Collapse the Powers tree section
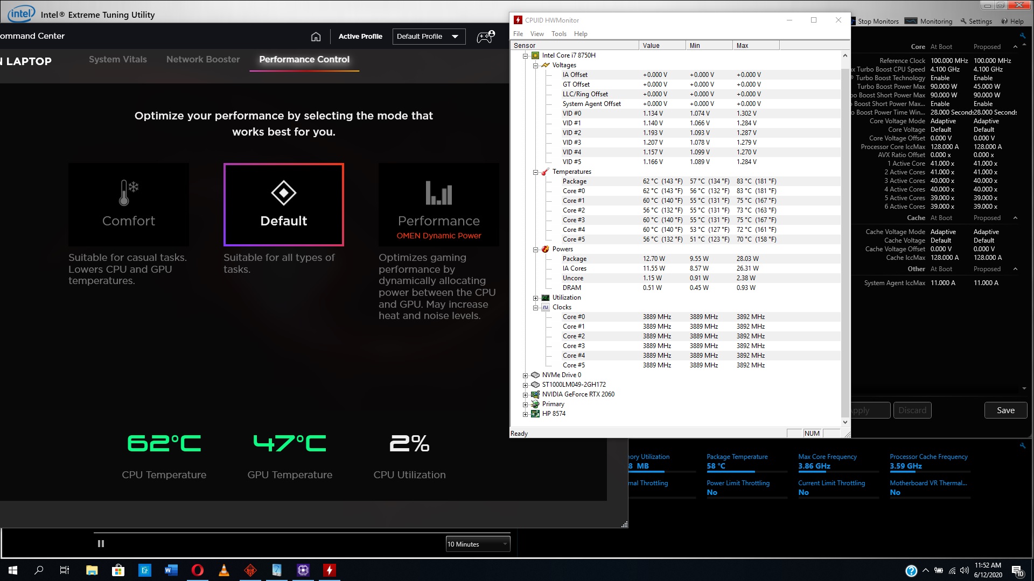 pyautogui.click(x=535, y=249)
